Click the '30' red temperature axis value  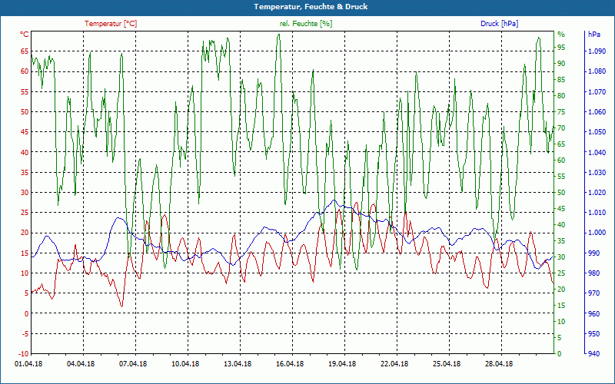click(x=25, y=193)
